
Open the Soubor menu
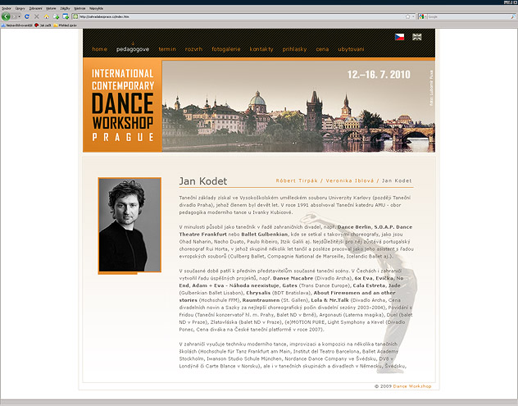pyautogui.click(x=7, y=8)
